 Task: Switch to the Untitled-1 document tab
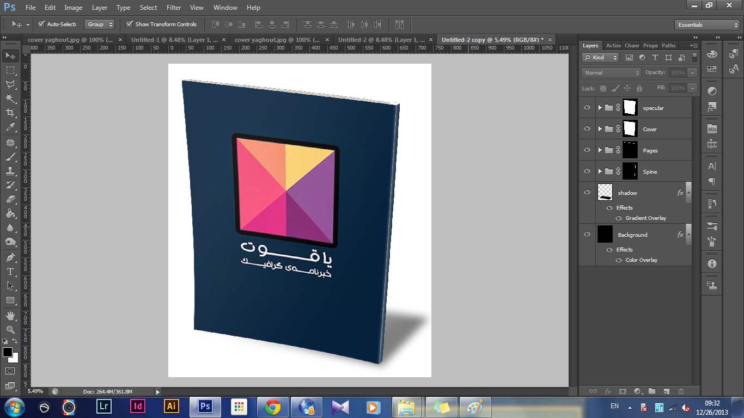pyautogui.click(x=174, y=40)
